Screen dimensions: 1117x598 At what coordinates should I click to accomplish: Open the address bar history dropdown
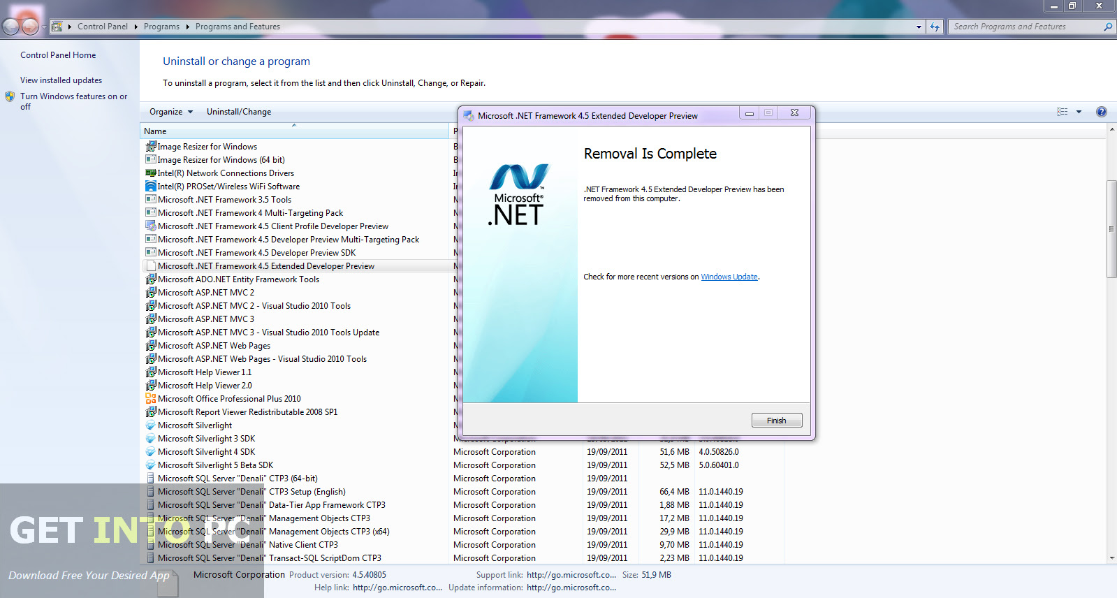tap(919, 27)
